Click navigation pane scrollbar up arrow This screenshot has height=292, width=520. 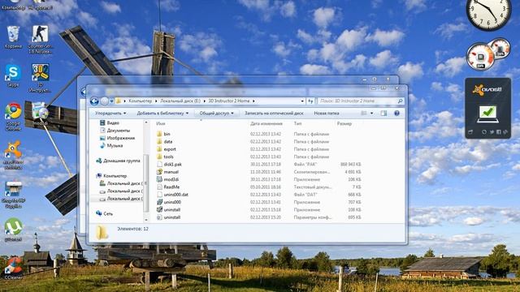click(146, 122)
